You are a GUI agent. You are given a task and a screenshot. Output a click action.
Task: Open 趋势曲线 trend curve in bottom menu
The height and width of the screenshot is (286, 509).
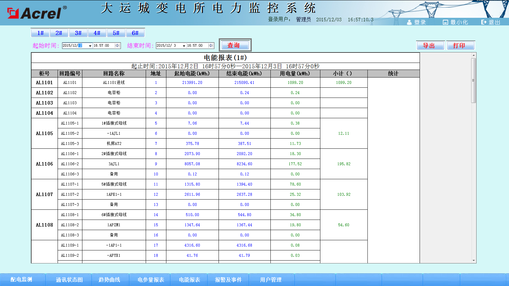[109, 280]
